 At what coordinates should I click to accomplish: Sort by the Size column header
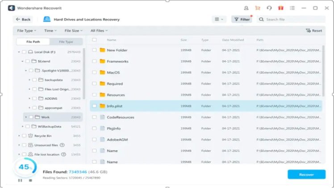(184, 40)
